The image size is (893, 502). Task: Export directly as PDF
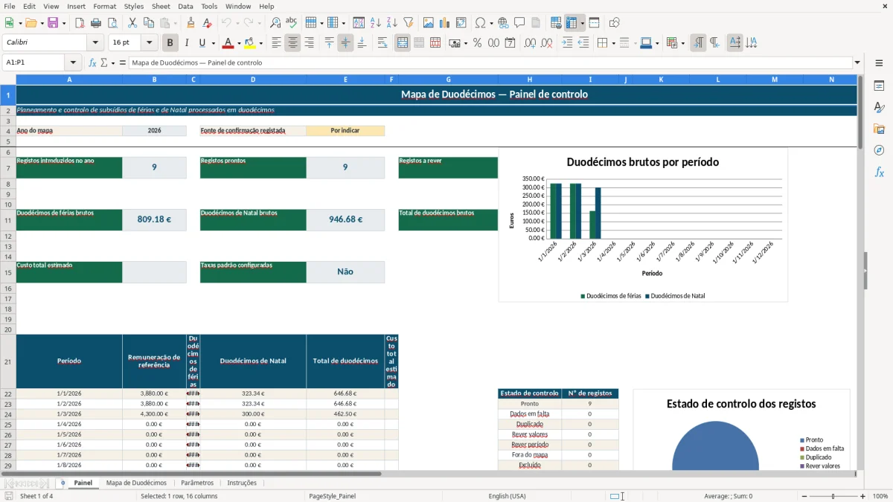click(x=80, y=23)
